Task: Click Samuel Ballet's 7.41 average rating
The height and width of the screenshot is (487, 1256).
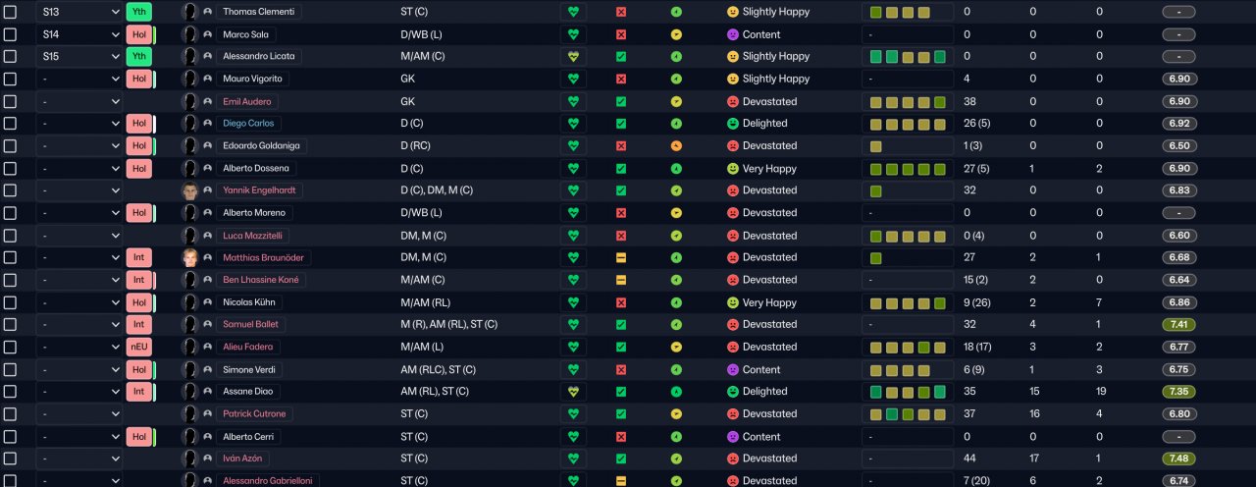Action: pos(1177,324)
